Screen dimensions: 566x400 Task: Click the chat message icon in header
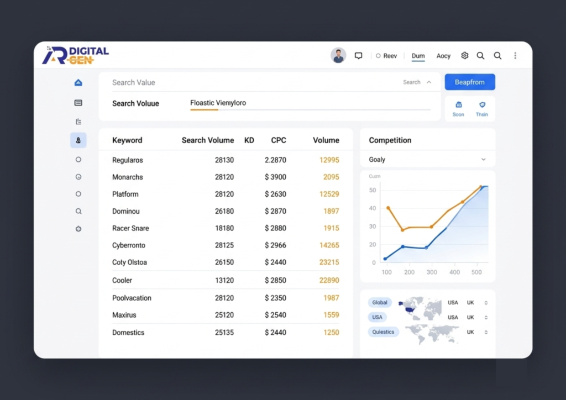(358, 56)
